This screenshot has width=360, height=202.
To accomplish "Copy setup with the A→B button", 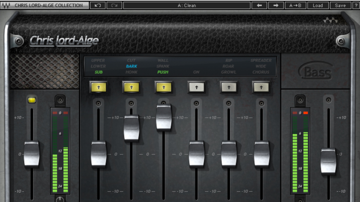I will pos(295,5).
